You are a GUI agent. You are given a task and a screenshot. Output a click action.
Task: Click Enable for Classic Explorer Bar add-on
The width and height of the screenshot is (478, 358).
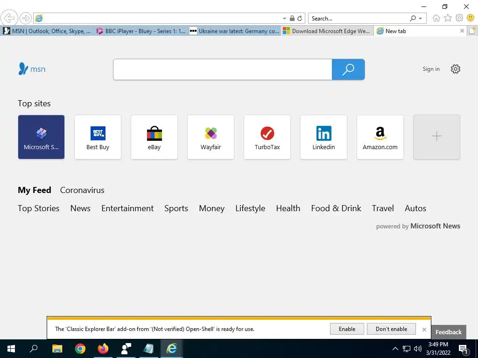(347, 329)
